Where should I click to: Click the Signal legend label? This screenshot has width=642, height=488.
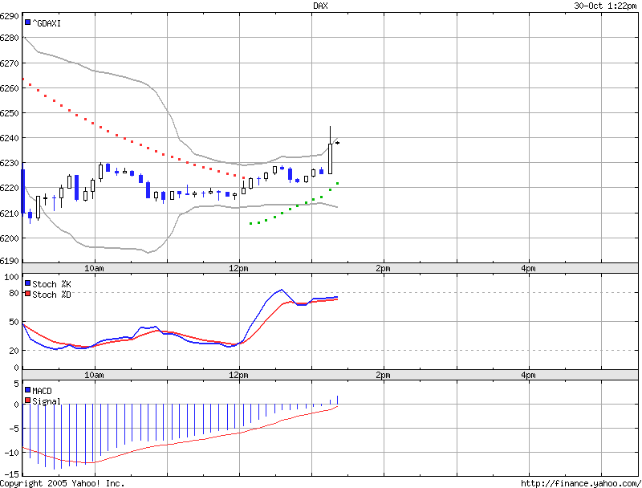(x=47, y=401)
